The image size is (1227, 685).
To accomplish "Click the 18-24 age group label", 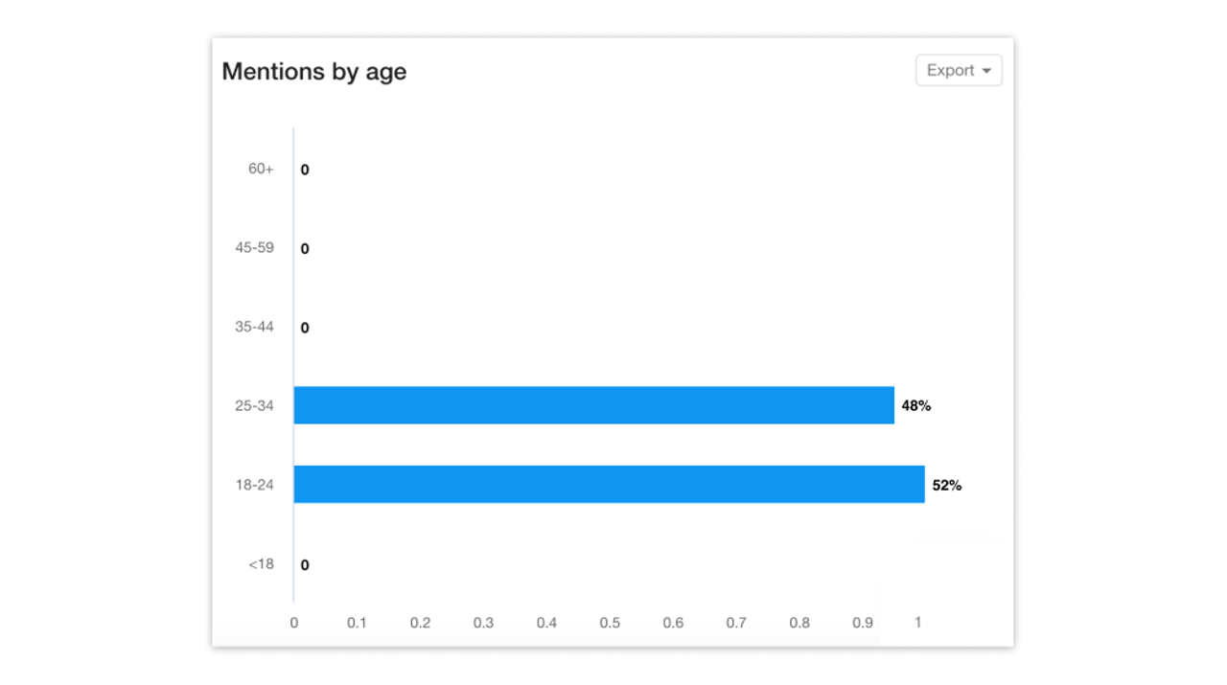I will (254, 485).
